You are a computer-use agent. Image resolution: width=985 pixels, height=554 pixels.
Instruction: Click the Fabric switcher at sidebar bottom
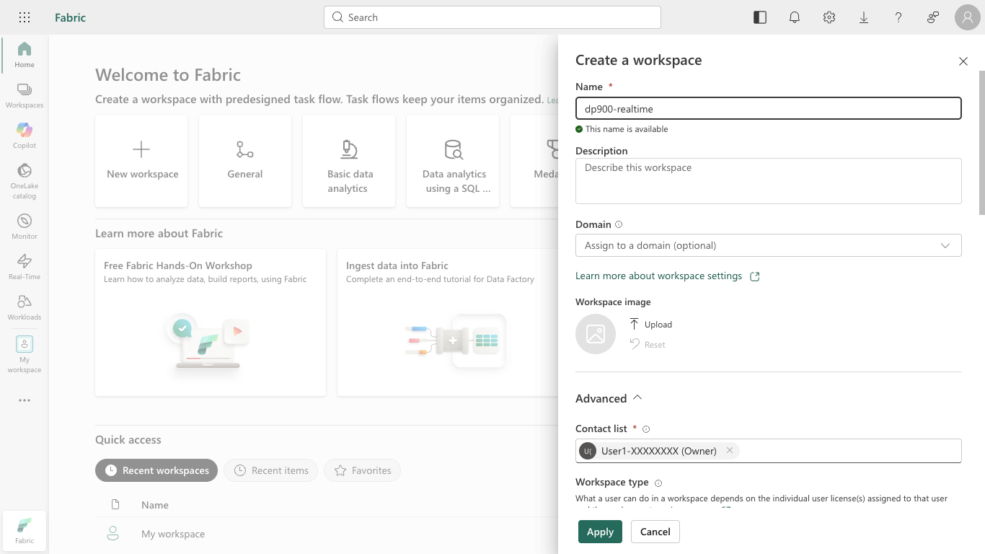click(25, 531)
